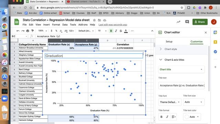
Task: Open the Title font dropdown
Action: click(170, 102)
